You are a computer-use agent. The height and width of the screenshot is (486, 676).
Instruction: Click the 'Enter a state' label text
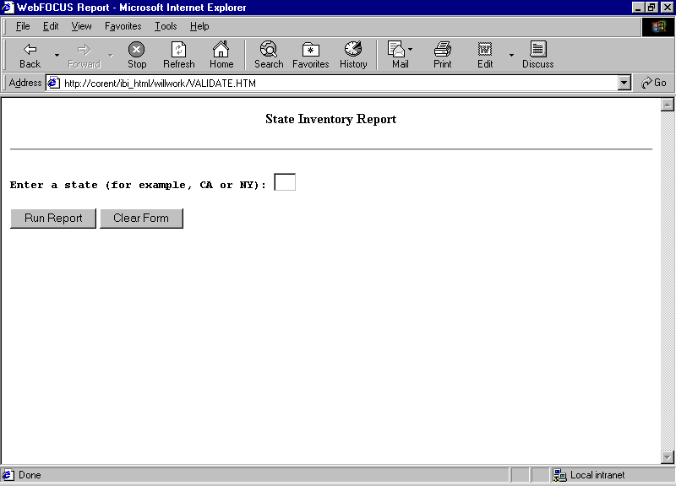click(138, 185)
